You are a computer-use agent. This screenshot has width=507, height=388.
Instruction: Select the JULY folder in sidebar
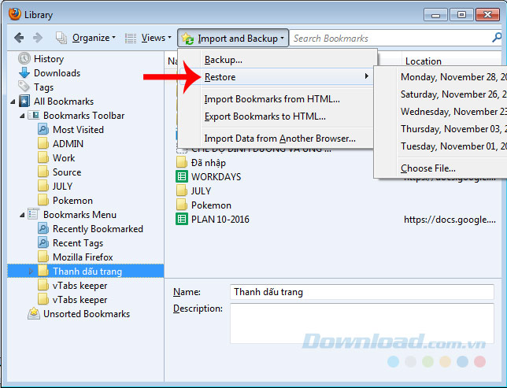coord(62,187)
